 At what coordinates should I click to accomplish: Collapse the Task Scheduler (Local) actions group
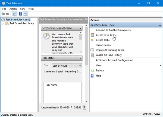pyautogui.click(x=160, y=25)
